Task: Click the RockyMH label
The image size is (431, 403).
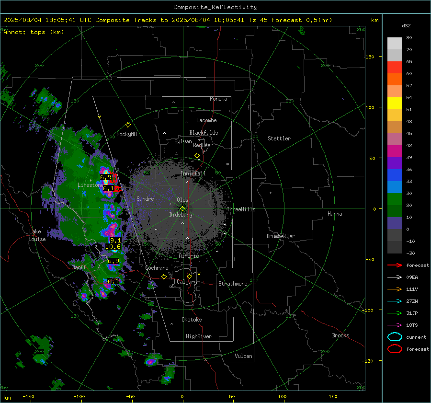Action: [x=126, y=134]
